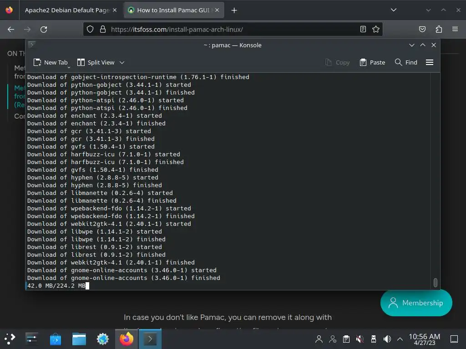Click the muted microphone tray icon

click(360, 339)
